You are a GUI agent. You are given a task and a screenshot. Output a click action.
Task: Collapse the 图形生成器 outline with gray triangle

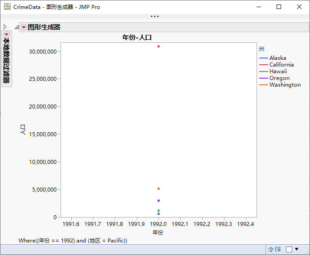(x=17, y=27)
